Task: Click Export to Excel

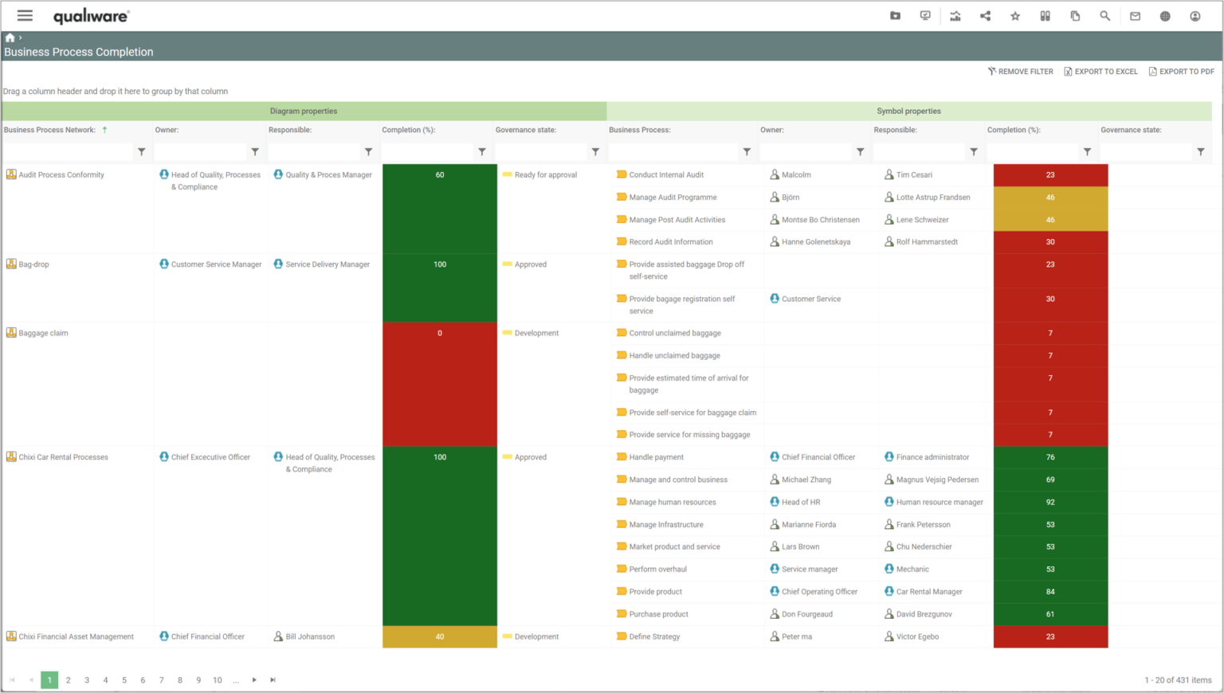Action: click(x=1100, y=71)
